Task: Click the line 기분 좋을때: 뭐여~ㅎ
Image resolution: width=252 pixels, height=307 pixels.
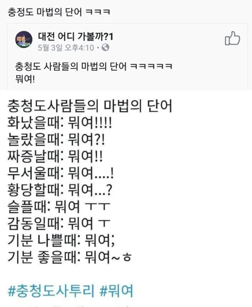Action: coord(70,257)
